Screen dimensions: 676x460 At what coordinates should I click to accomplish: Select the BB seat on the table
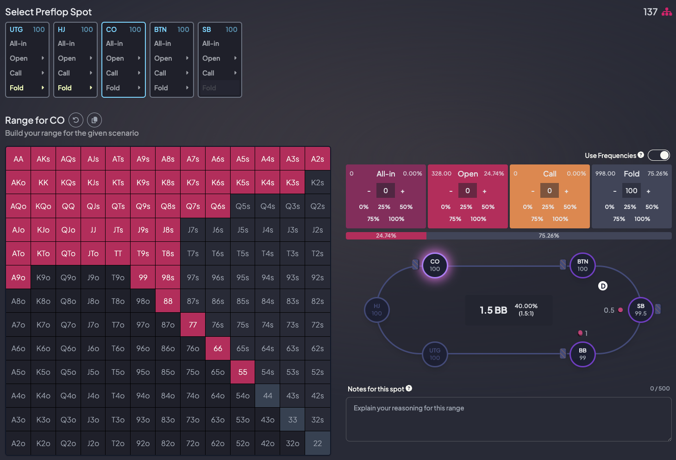pos(582,354)
